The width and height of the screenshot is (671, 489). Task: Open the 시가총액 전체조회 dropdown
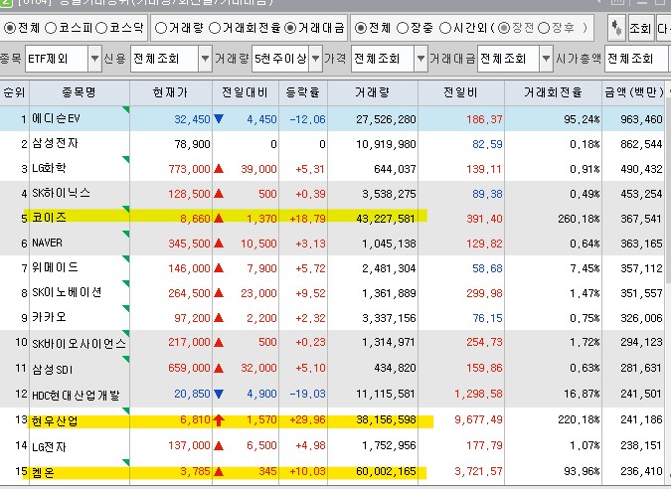point(637,59)
